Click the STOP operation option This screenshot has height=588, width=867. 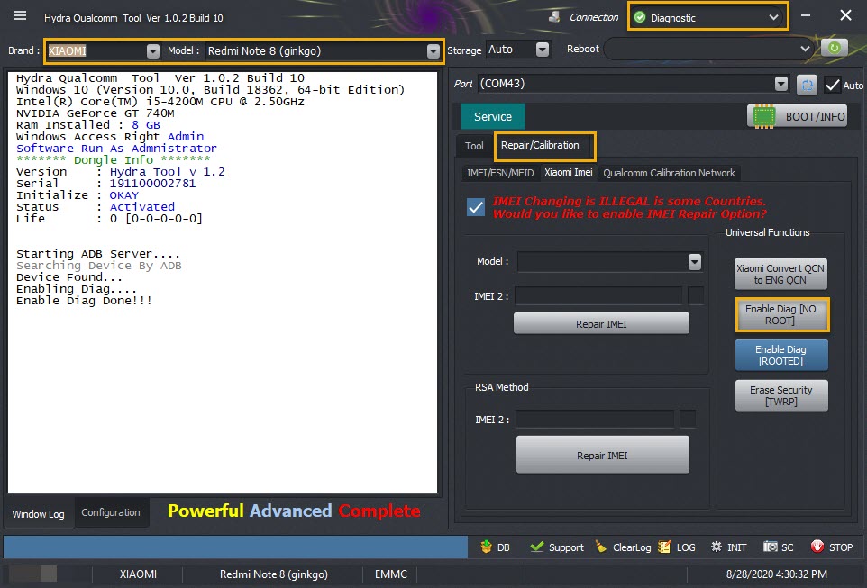[832, 547]
